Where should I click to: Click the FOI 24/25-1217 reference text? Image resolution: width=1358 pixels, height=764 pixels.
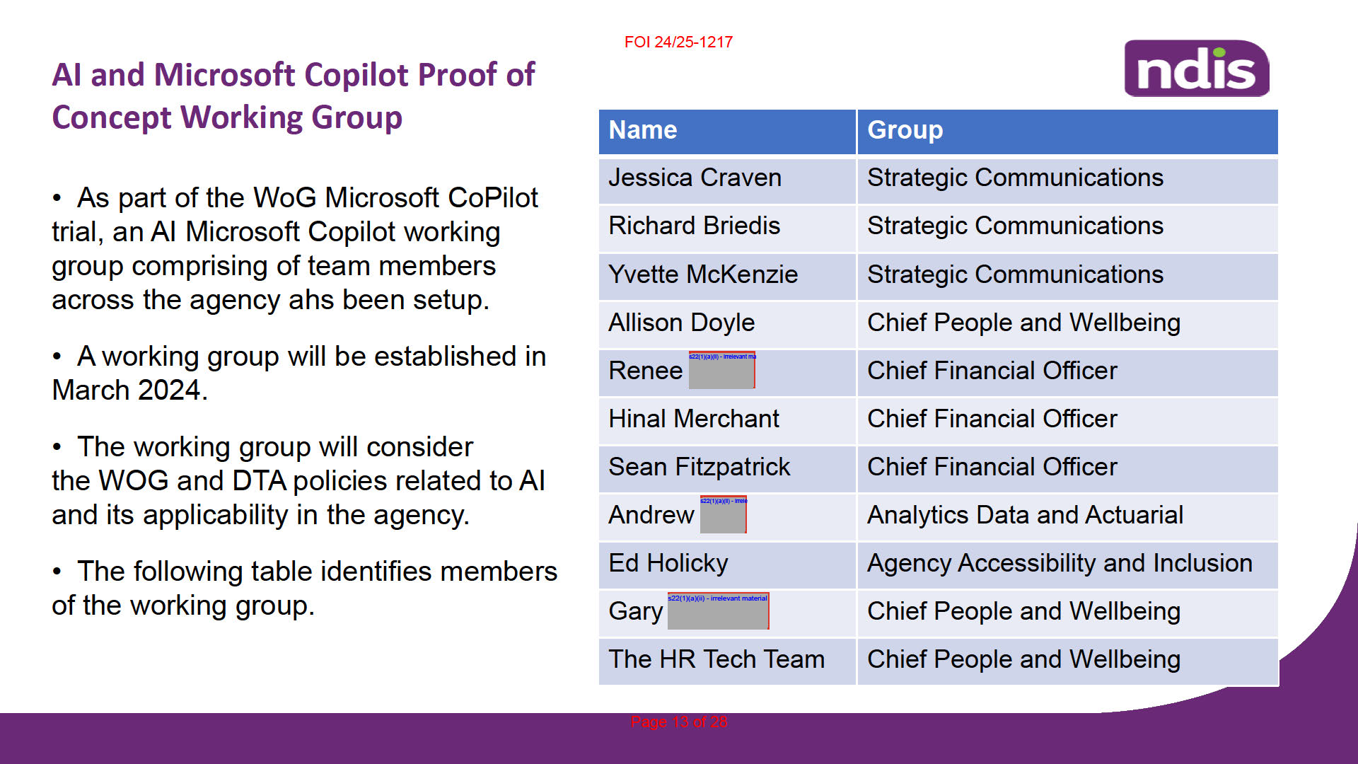[x=678, y=42]
